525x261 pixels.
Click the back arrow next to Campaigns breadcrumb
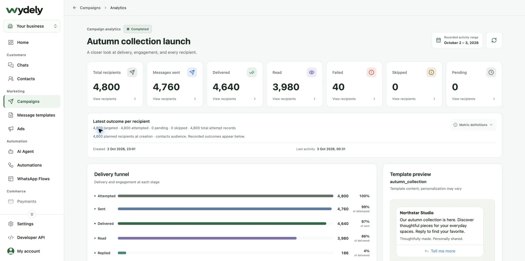click(74, 8)
